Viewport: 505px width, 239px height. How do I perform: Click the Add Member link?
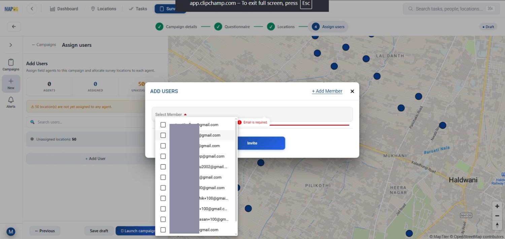click(x=327, y=91)
